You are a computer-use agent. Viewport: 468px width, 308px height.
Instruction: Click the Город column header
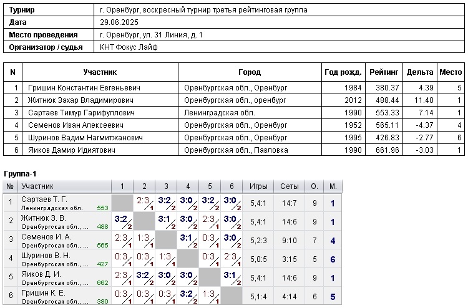coord(250,72)
